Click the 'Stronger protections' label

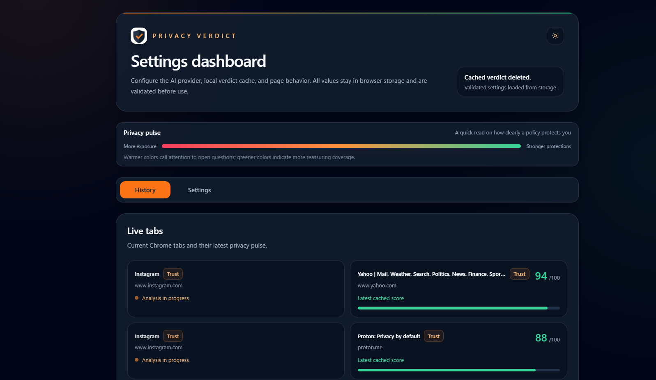[548, 146]
